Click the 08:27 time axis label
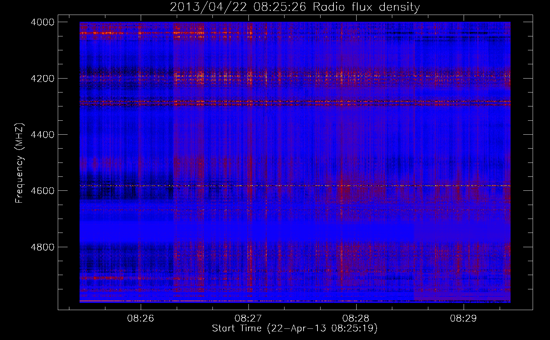The height and width of the screenshot is (340, 550). point(248,319)
